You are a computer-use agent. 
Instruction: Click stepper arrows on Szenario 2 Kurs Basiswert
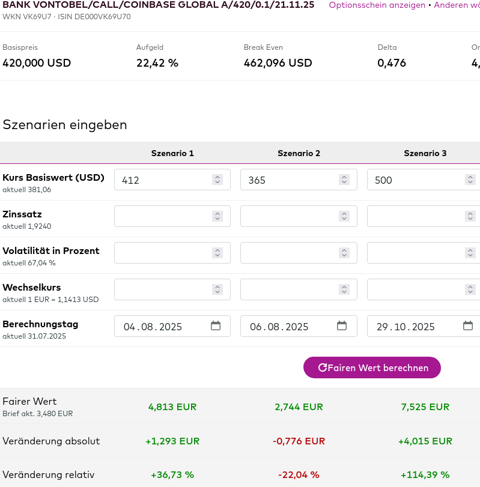[344, 180]
